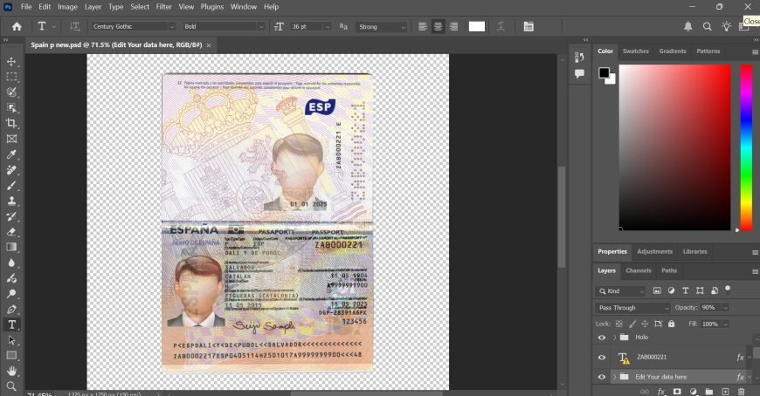Open the collapsed History panel icon
760x396 pixels.
579,57
